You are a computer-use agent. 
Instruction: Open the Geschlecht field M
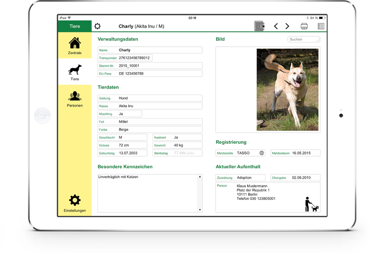[x=122, y=137]
